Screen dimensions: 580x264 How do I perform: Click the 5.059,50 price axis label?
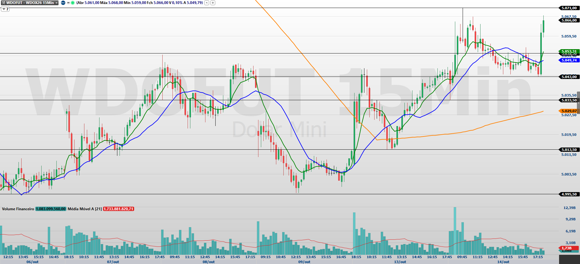(x=569, y=36)
